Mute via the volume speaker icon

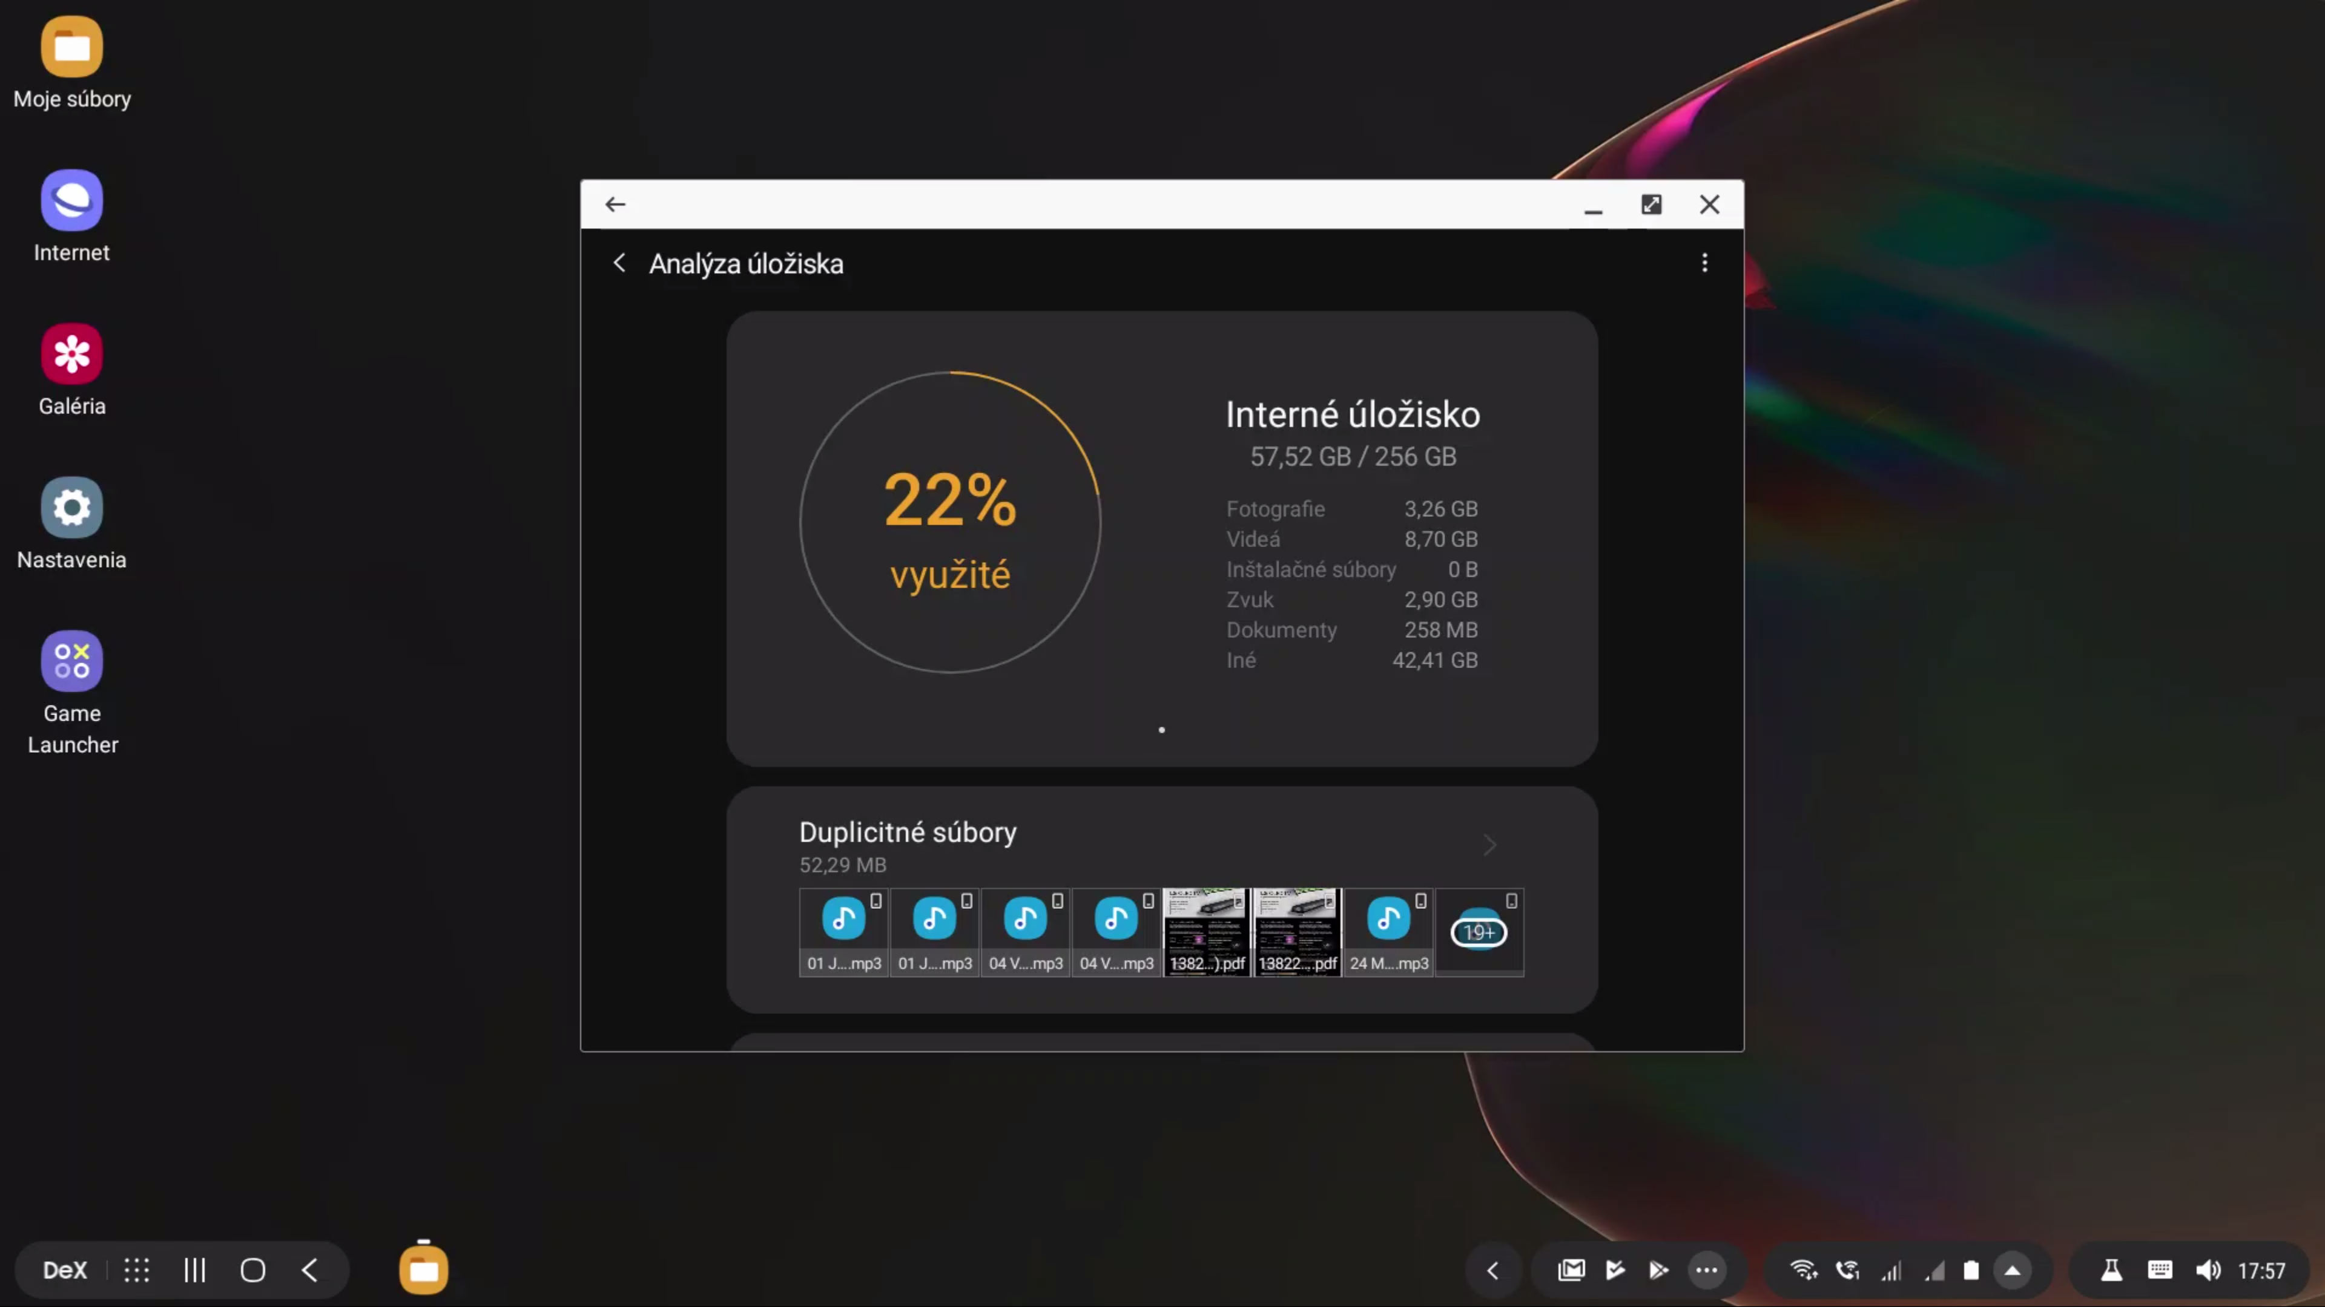(x=2208, y=1270)
